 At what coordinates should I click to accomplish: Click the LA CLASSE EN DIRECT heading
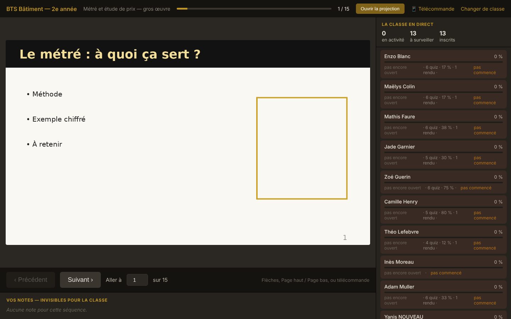[407, 24]
